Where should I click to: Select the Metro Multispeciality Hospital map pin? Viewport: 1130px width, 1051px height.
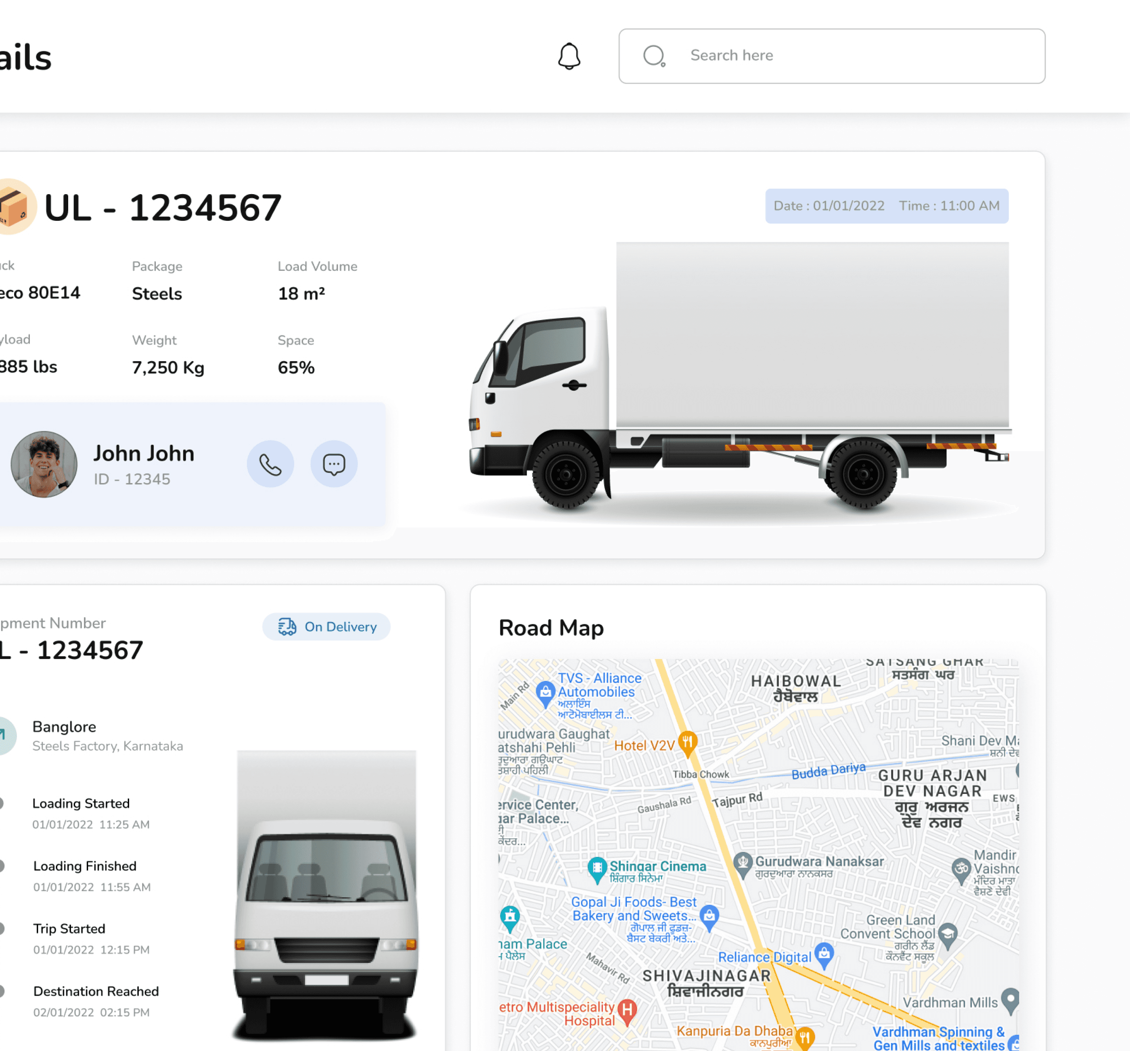coord(627,1010)
